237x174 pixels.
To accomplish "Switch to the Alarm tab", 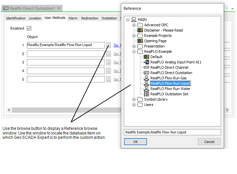I will 73,18.
